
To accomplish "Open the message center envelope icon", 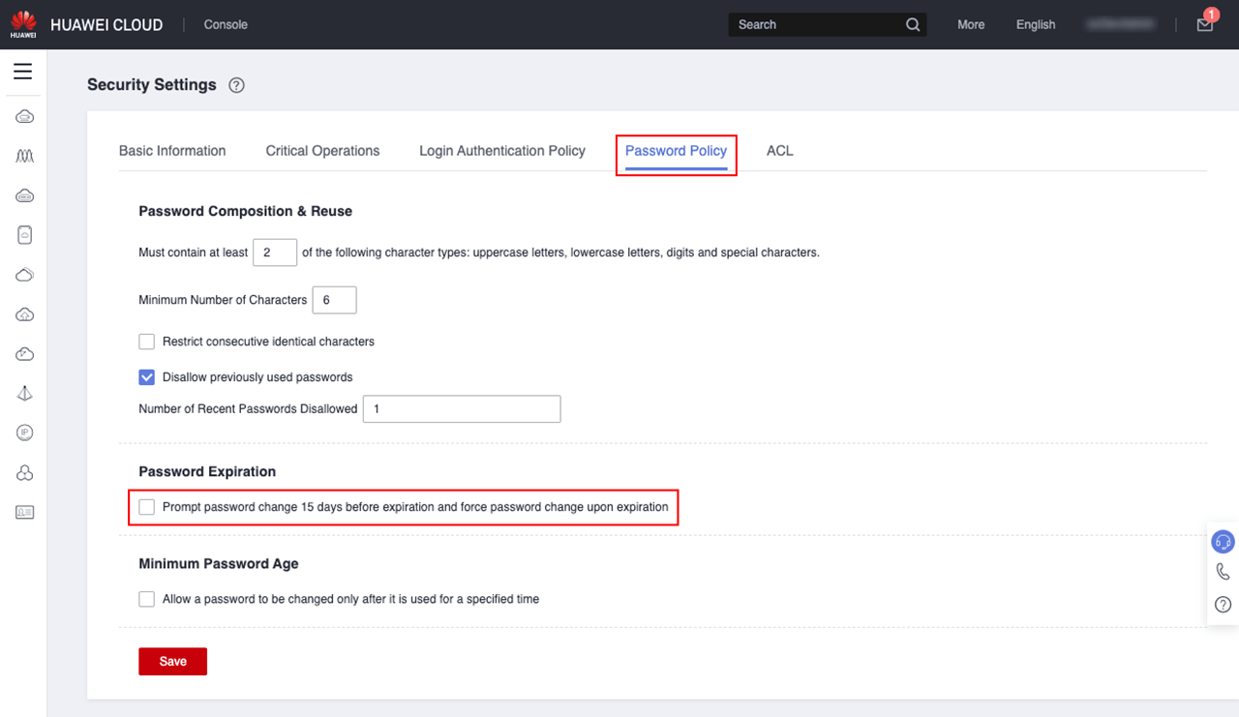I will [x=1204, y=25].
